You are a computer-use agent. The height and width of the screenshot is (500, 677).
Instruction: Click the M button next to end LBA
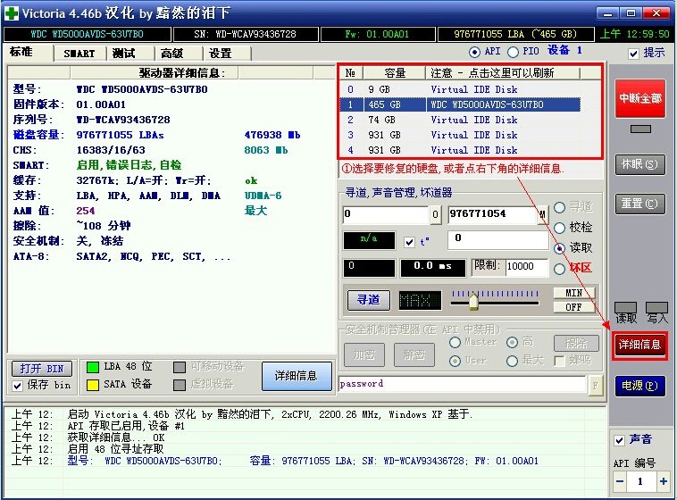[543, 214]
